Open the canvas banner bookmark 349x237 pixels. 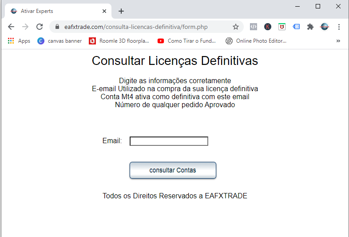pyautogui.click(x=59, y=41)
